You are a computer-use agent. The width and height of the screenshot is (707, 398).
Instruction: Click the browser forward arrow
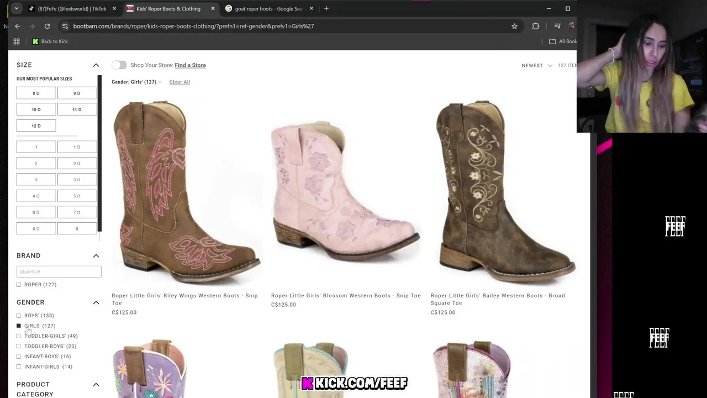(x=32, y=26)
